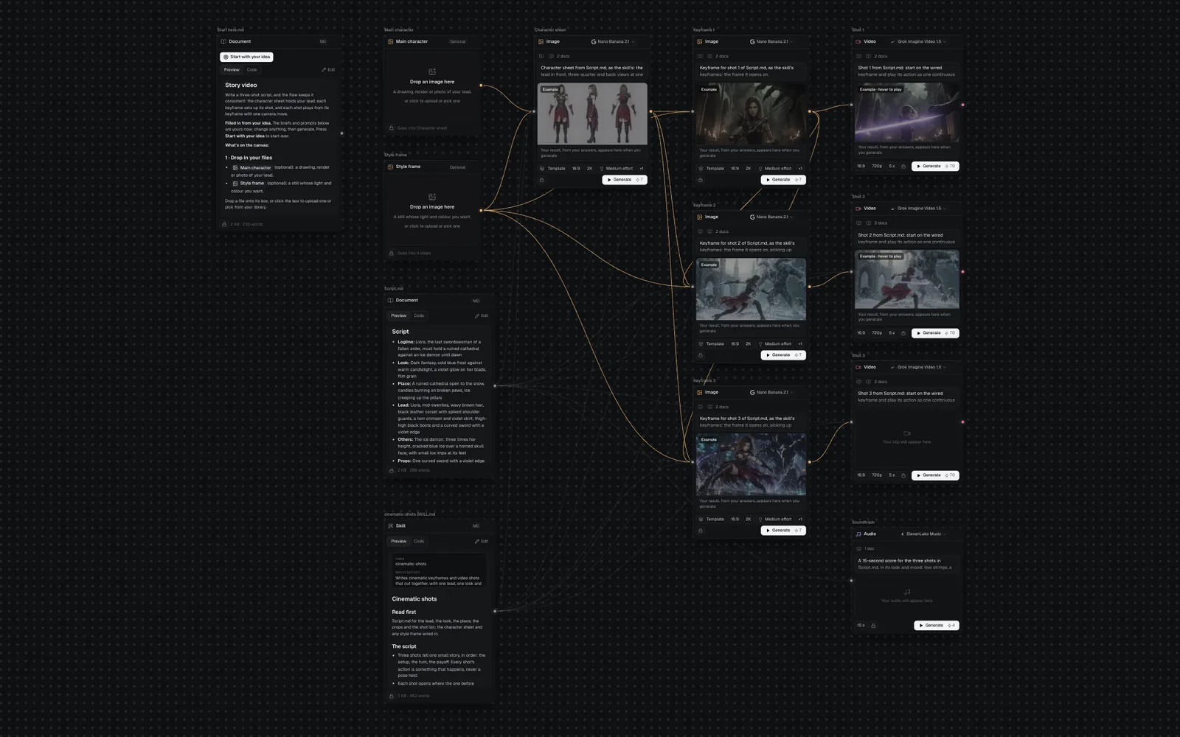The width and height of the screenshot is (1180, 737).
Task: Click the lock icon in Character sheet node
Action: click(x=542, y=180)
